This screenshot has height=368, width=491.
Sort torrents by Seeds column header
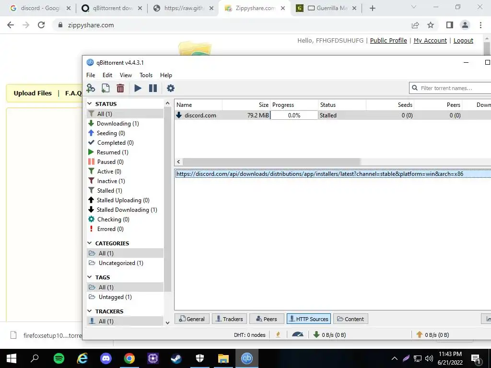coord(390,105)
